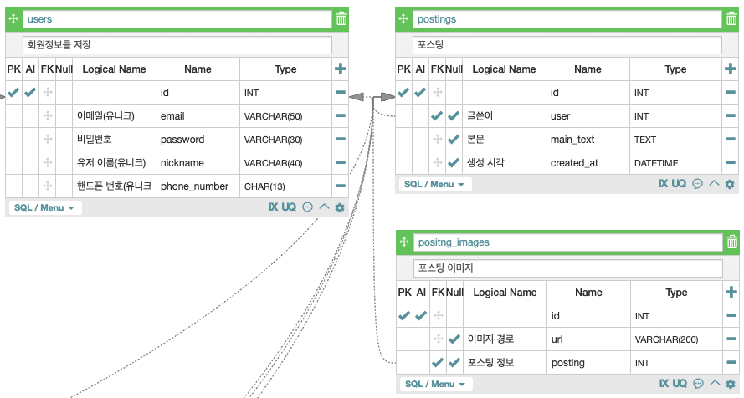Delete the users table with trash icon
This screenshot has height=398, width=744.
(x=341, y=19)
